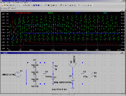Click the Zoom to Fit icon

26,5
